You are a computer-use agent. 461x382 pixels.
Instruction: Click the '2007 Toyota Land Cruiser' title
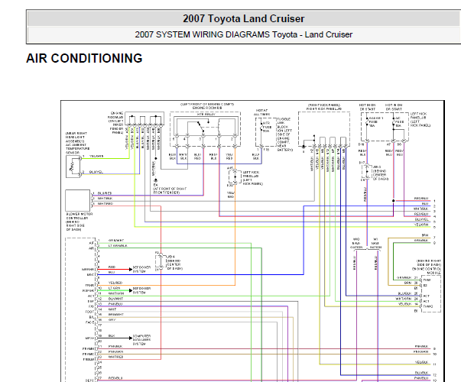point(243,19)
